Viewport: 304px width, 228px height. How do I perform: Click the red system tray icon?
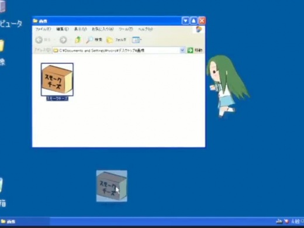pos(286,221)
